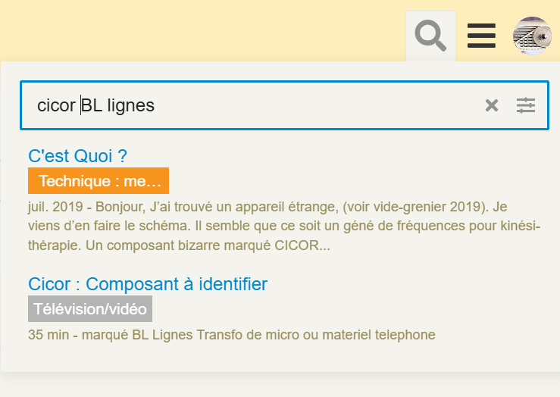This screenshot has height=397, width=560.
Task: Select the grey 'Télévision/vidéo' category badge
Action: 90,309
